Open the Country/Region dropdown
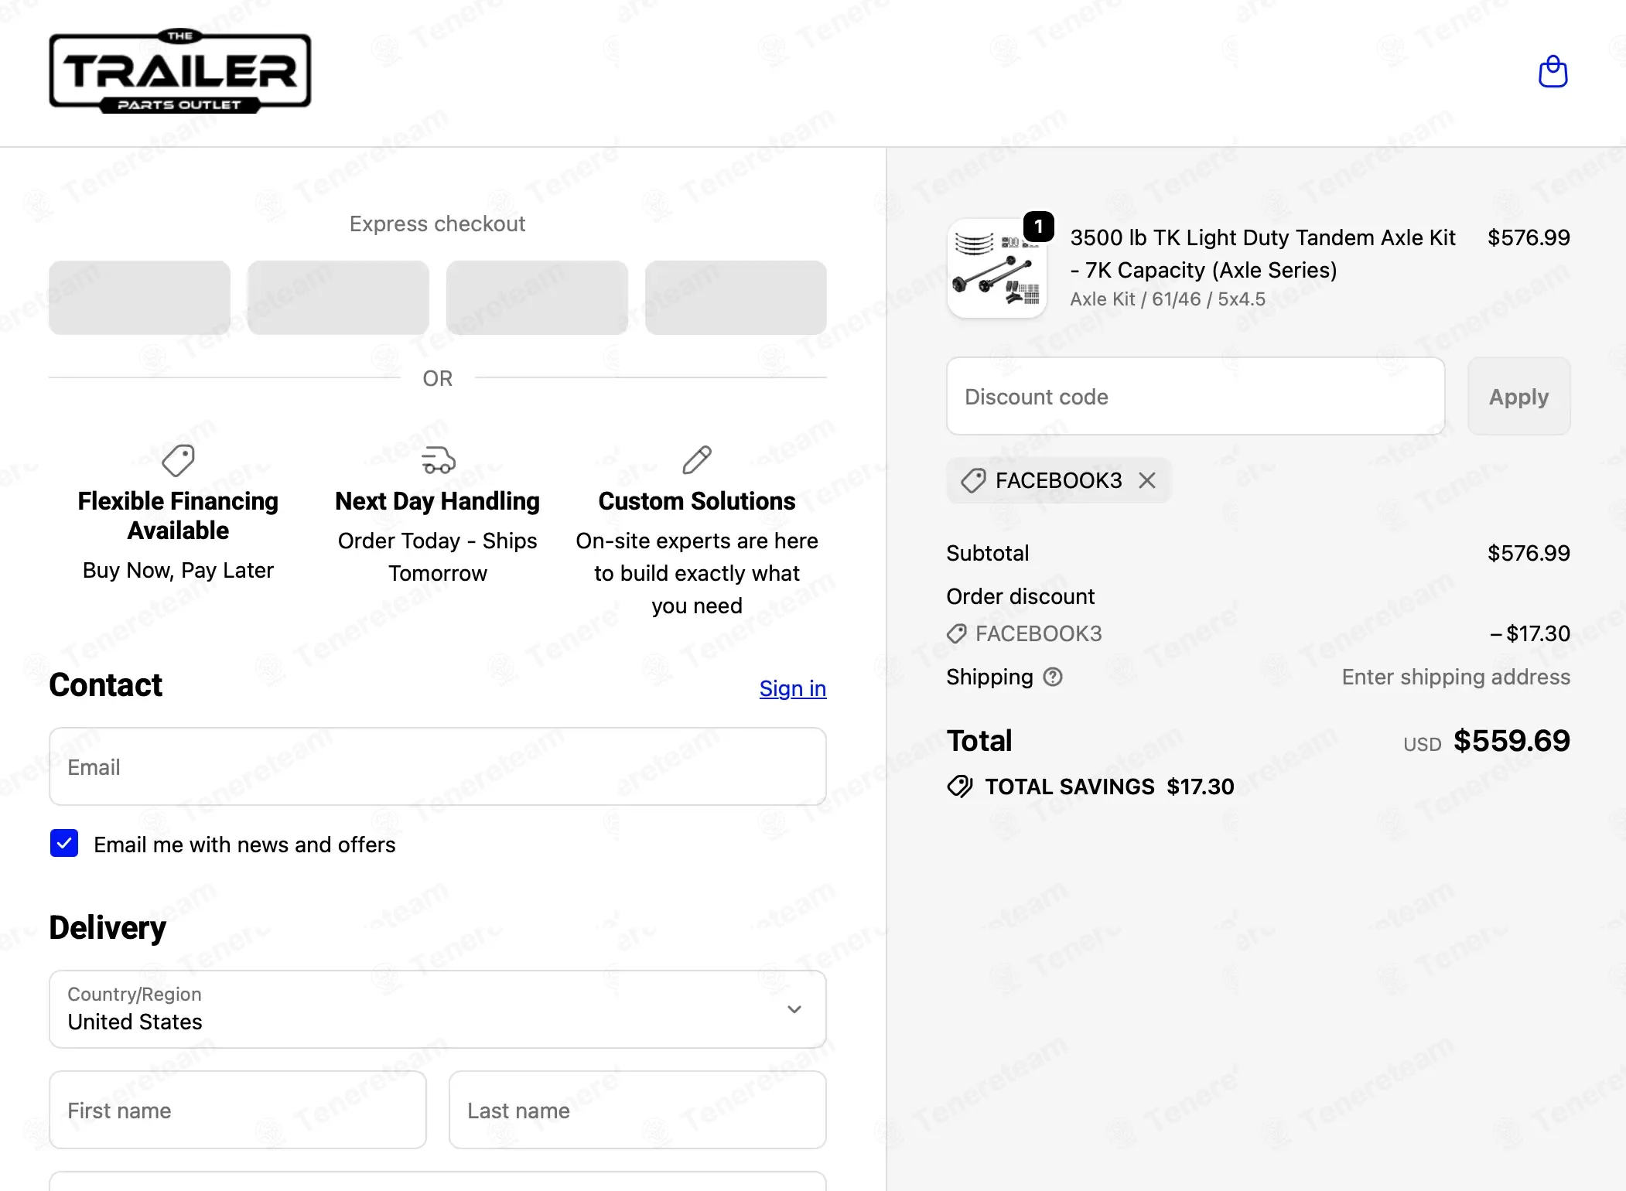 [438, 1009]
